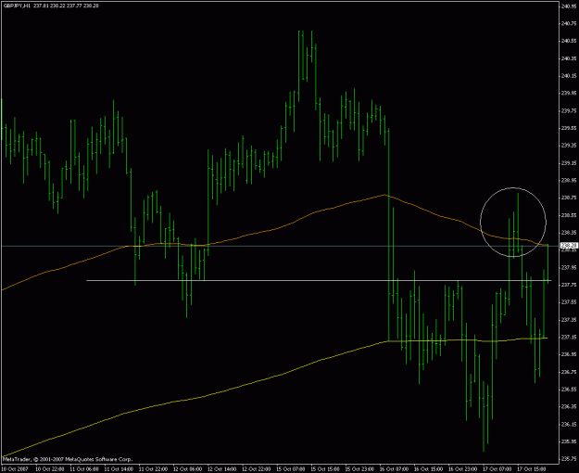Screen dimensions: 579x473
Task: Click the 236.15 price scale label
Action: [569, 424]
